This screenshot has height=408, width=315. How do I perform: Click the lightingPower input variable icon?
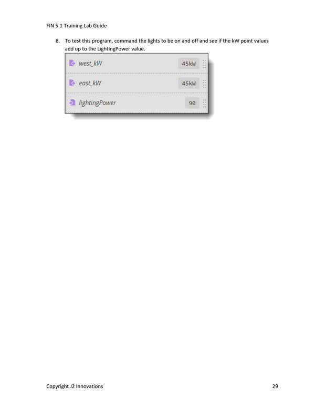[72, 103]
